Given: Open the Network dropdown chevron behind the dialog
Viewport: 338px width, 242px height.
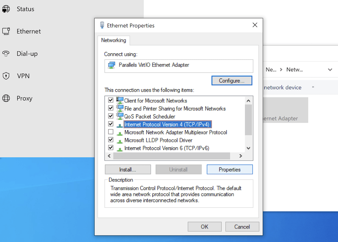Looking at the screenshot, I should (330, 69).
